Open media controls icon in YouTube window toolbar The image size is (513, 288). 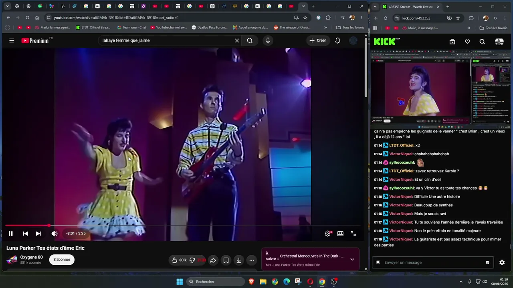(x=342, y=18)
